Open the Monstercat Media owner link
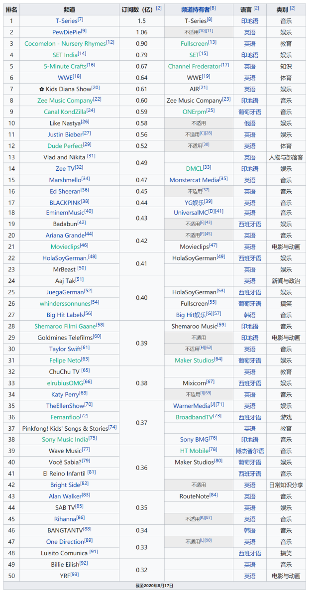Screen dimensions: 319x604 coord(195,180)
